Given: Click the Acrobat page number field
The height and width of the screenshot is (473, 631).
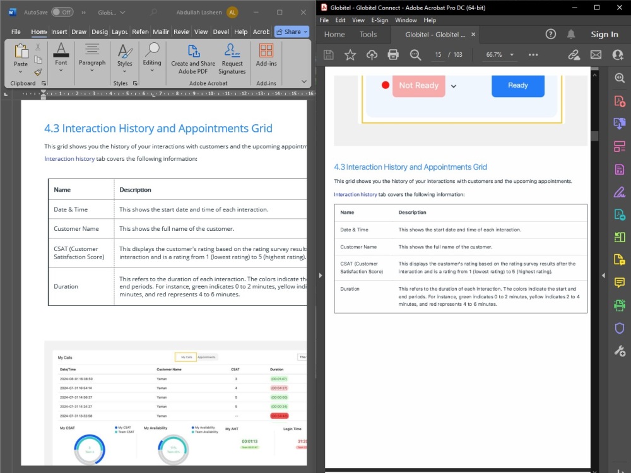Looking at the screenshot, I should coord(438,55).
